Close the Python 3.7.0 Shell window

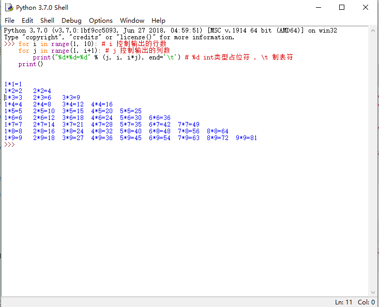(x=366, y=7)
